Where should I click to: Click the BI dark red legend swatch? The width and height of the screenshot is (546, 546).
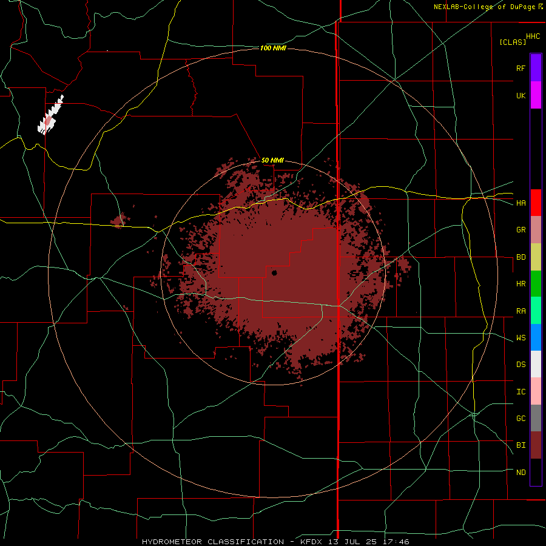536,445
